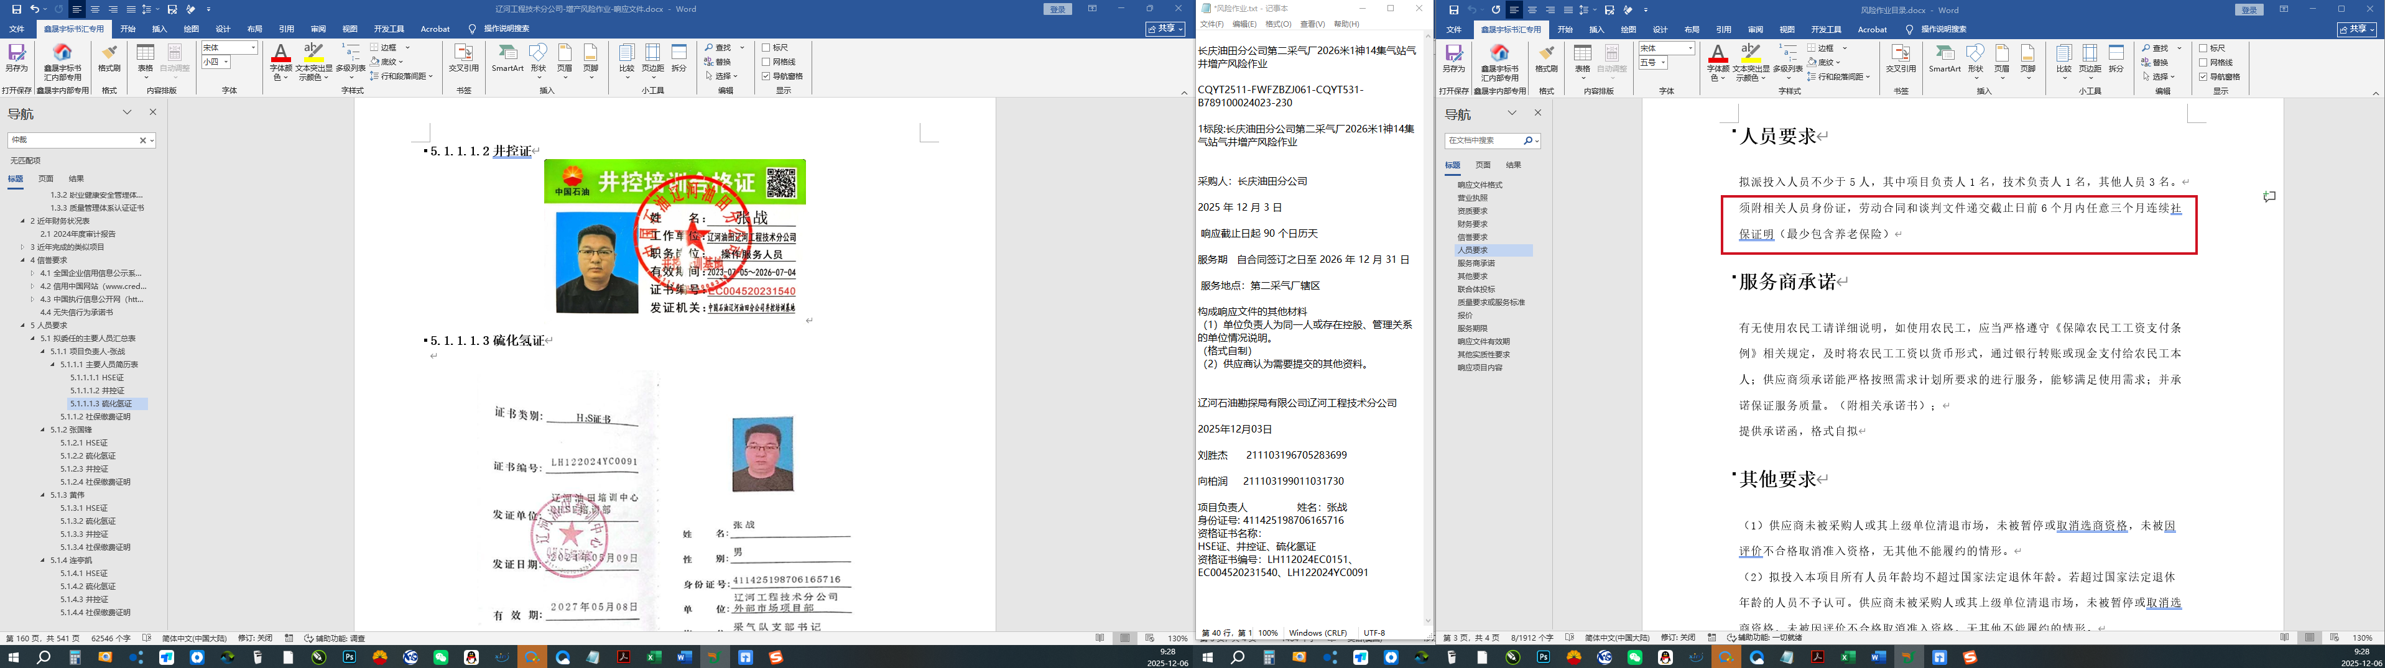The height and width of the screenshot is (668, 2385).
Task: Jump to 服务商承诺 heading in right navigation
Action: 1478,263
